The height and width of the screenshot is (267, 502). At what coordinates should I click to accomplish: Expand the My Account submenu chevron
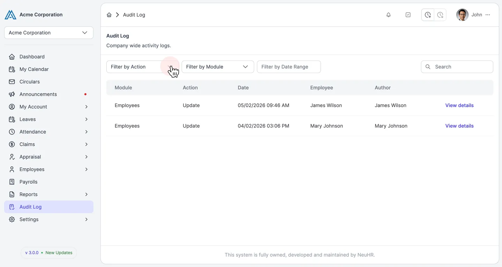[x=86, y=107]
